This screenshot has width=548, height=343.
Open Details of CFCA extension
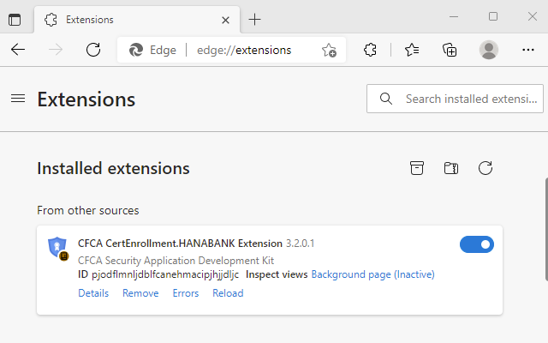93,293
